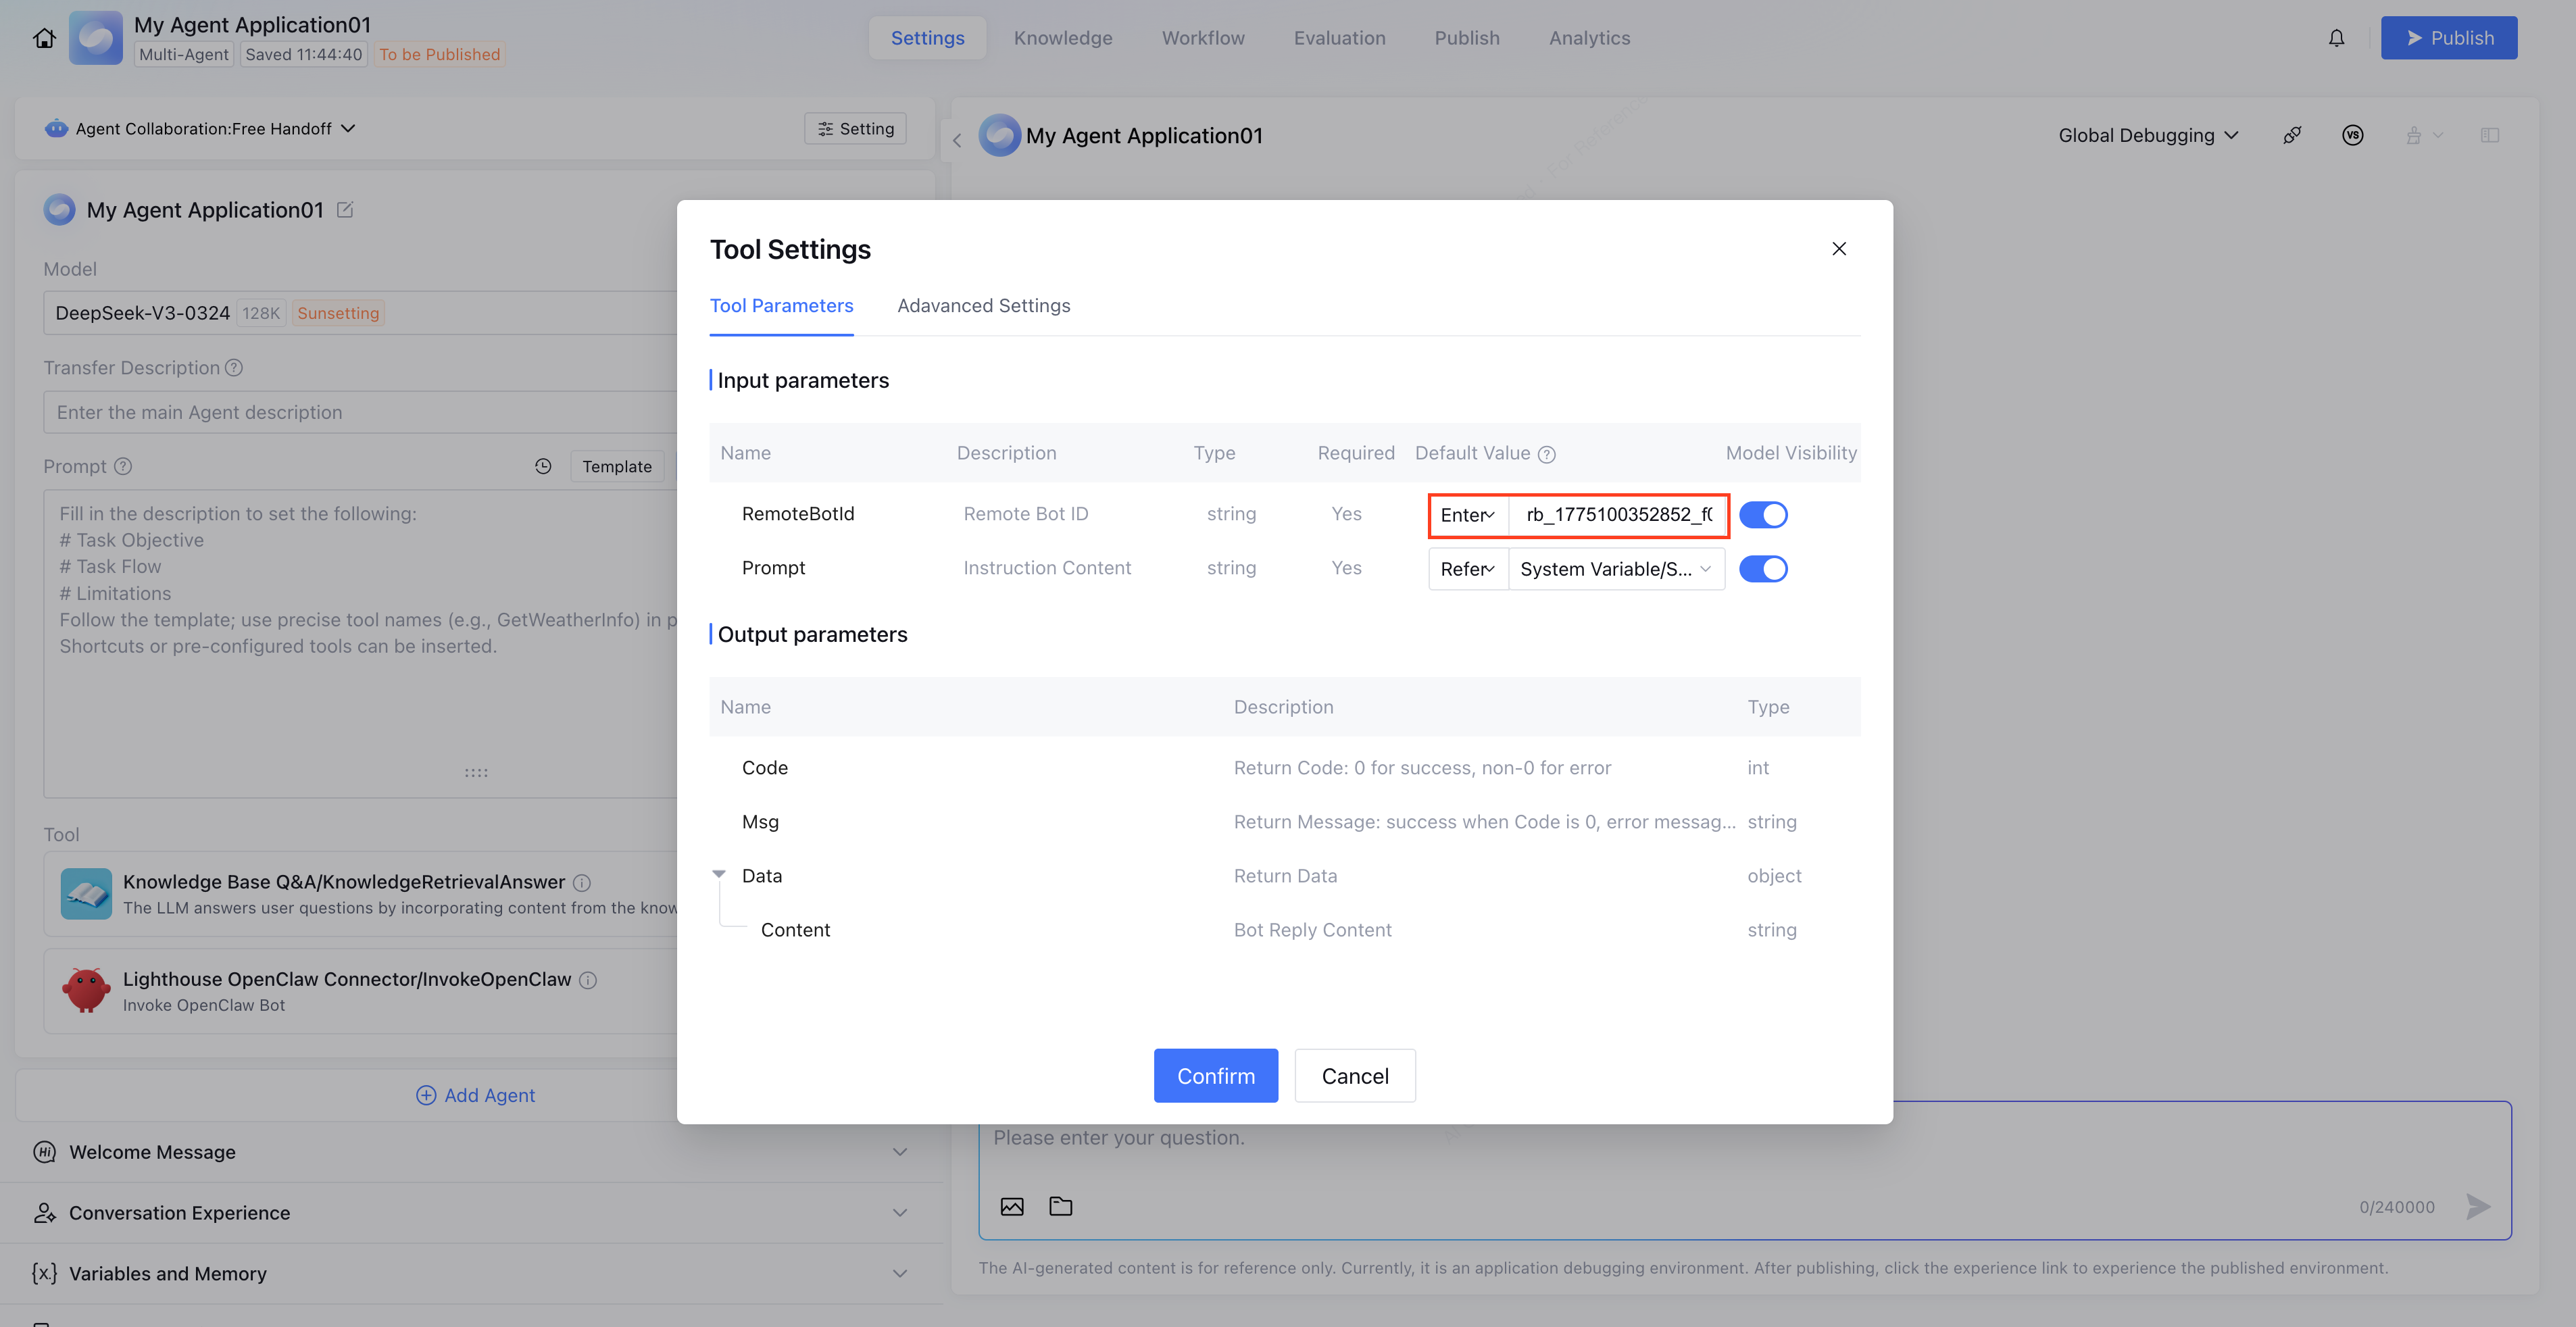Switch to Adavanced Settings tab
Image resolution: width=2576 pixels, height=1327 pixels.
(983, 306)
